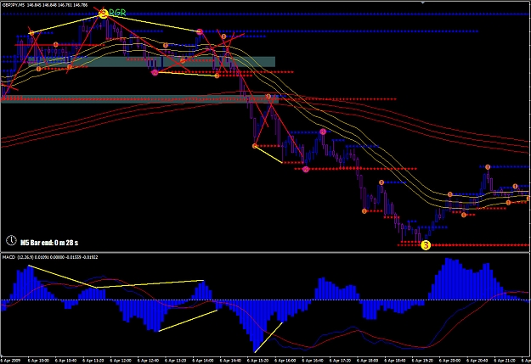This screenshot has width=531, height=364.
Task: Click the 6 Apr 12:00 time axis label
Action: 121,361
